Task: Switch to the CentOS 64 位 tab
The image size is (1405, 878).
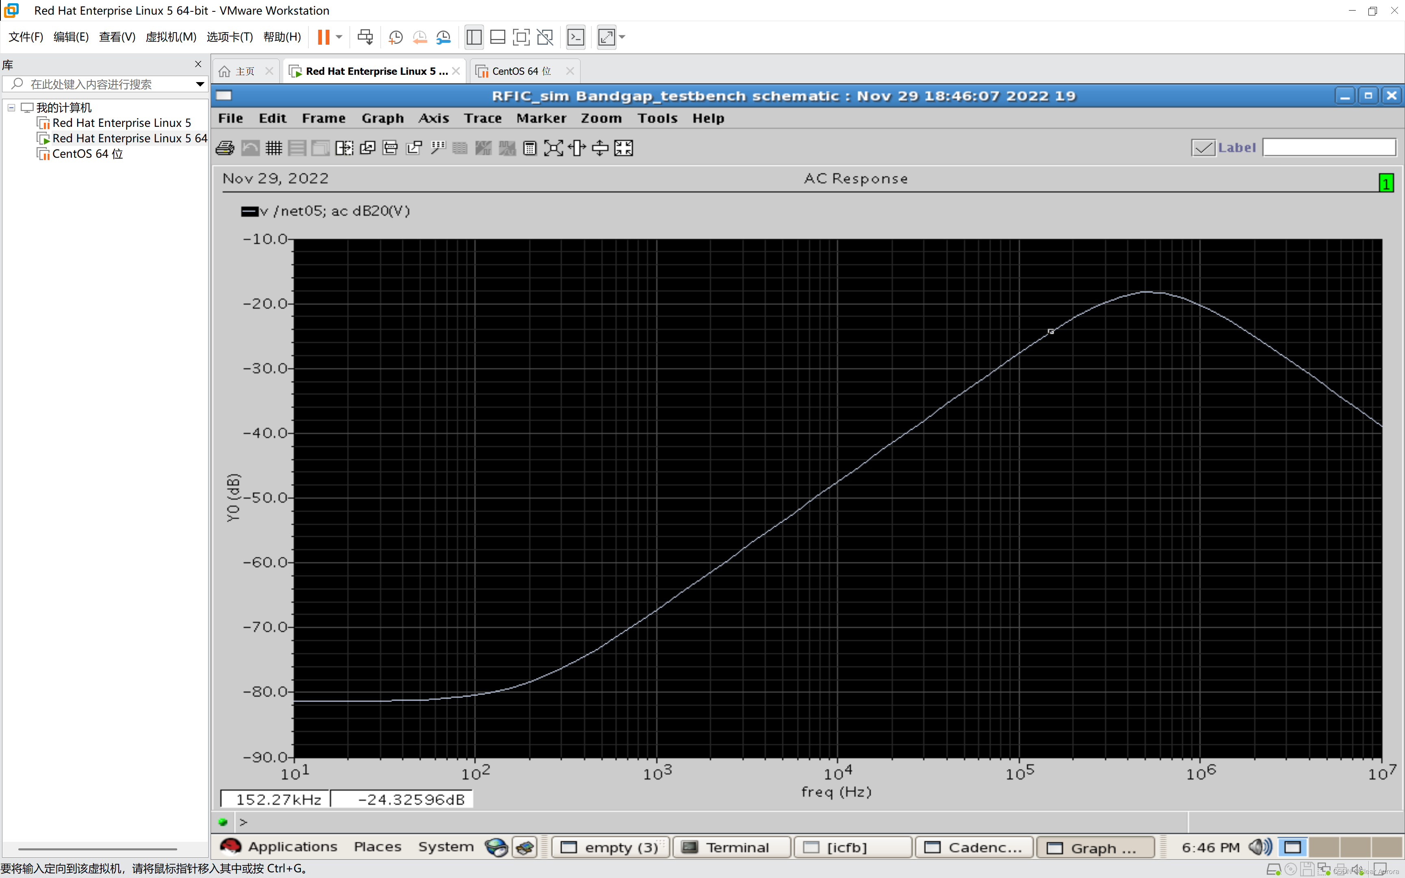Action: coord(520,71)
